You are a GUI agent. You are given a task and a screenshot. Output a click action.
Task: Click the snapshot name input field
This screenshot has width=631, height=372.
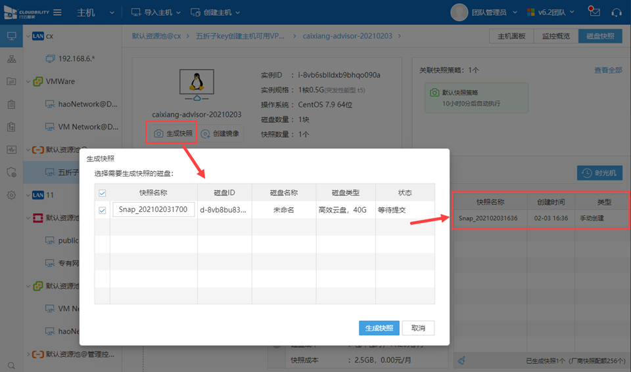[x=154, y=210]
